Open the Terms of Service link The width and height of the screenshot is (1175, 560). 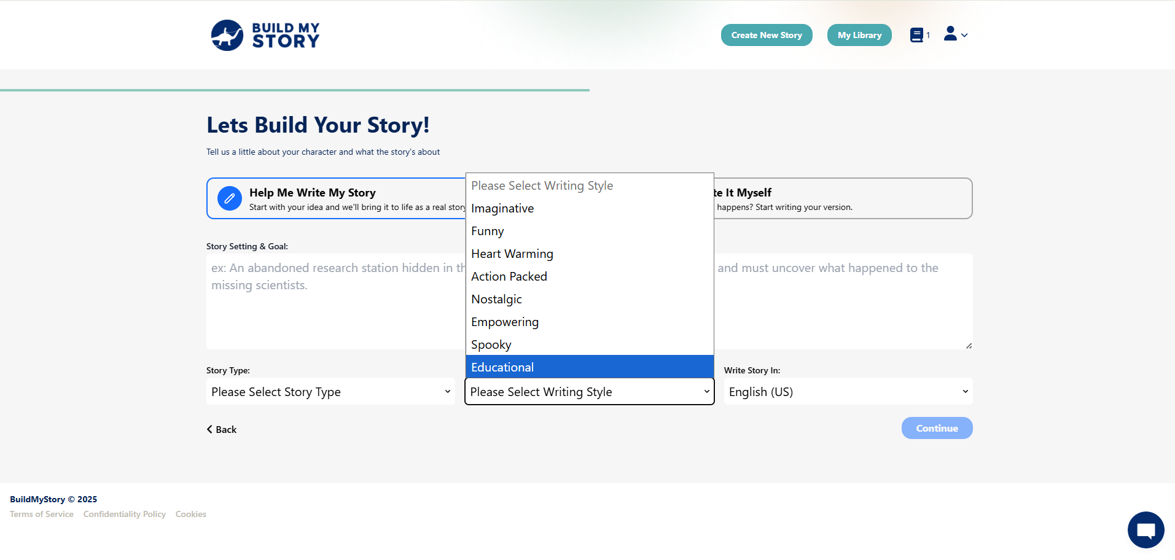42,515
